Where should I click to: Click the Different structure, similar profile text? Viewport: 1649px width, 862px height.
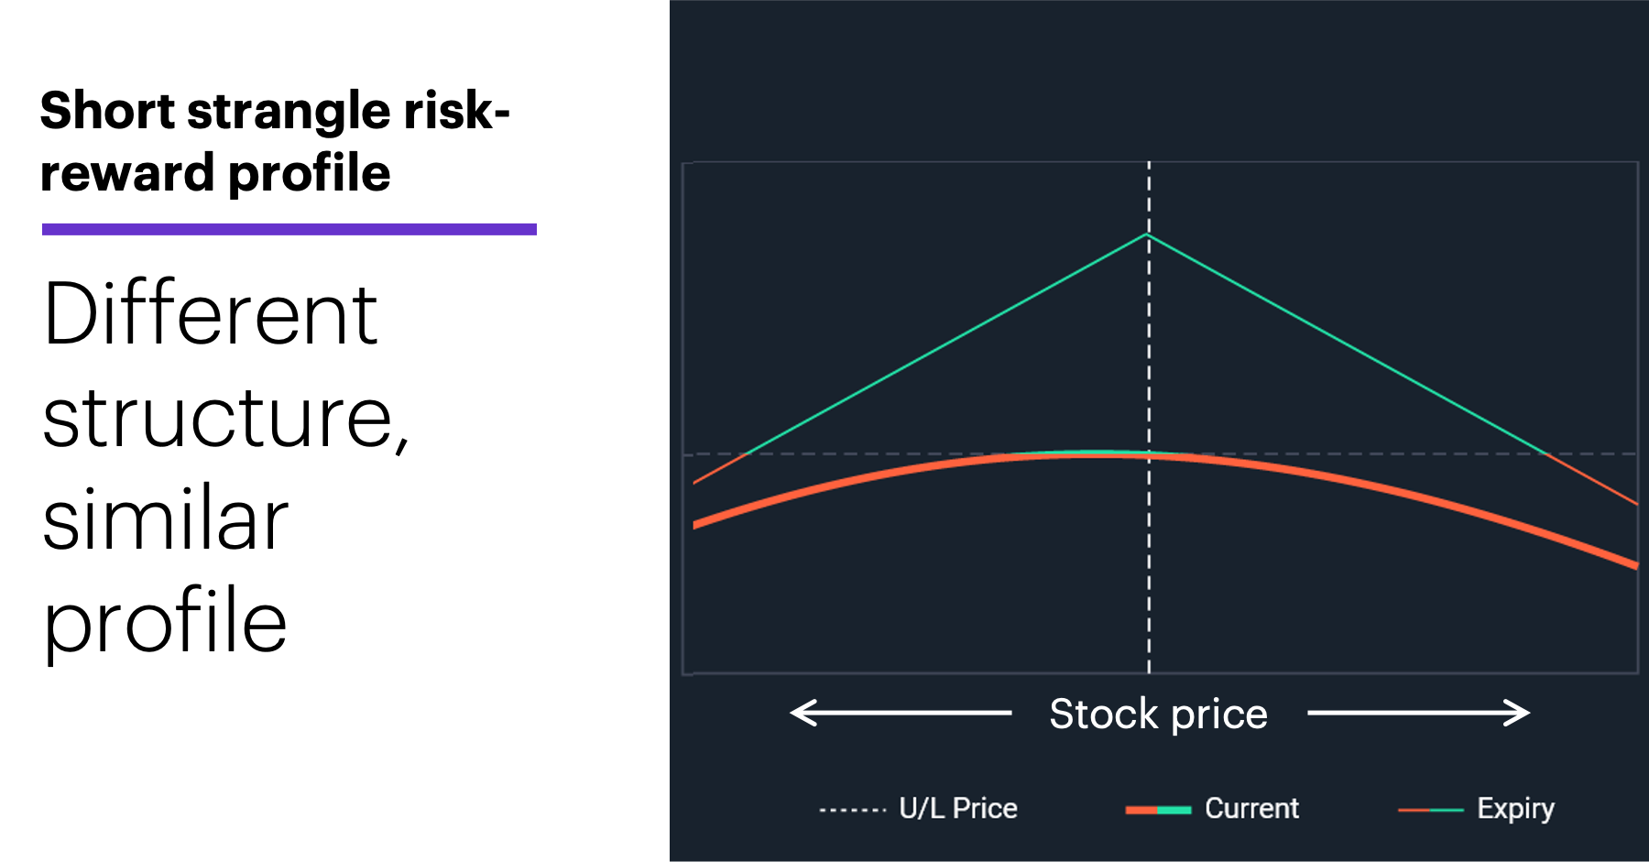coord(225,467)
